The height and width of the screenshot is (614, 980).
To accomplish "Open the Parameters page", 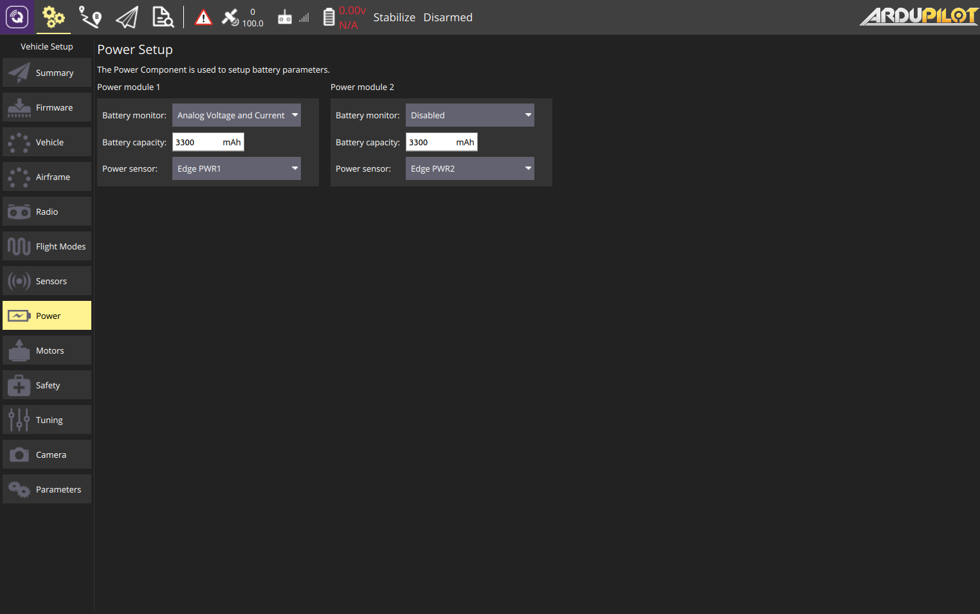I will pos(47,489).
